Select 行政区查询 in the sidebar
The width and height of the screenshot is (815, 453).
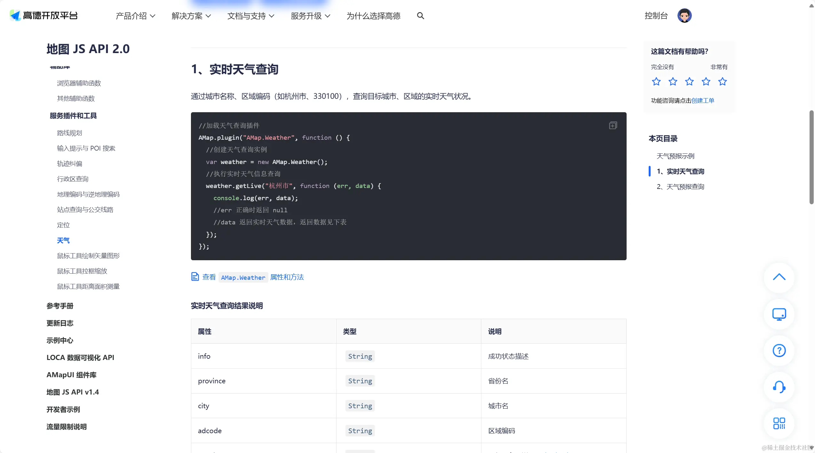[x=73, y=179]
